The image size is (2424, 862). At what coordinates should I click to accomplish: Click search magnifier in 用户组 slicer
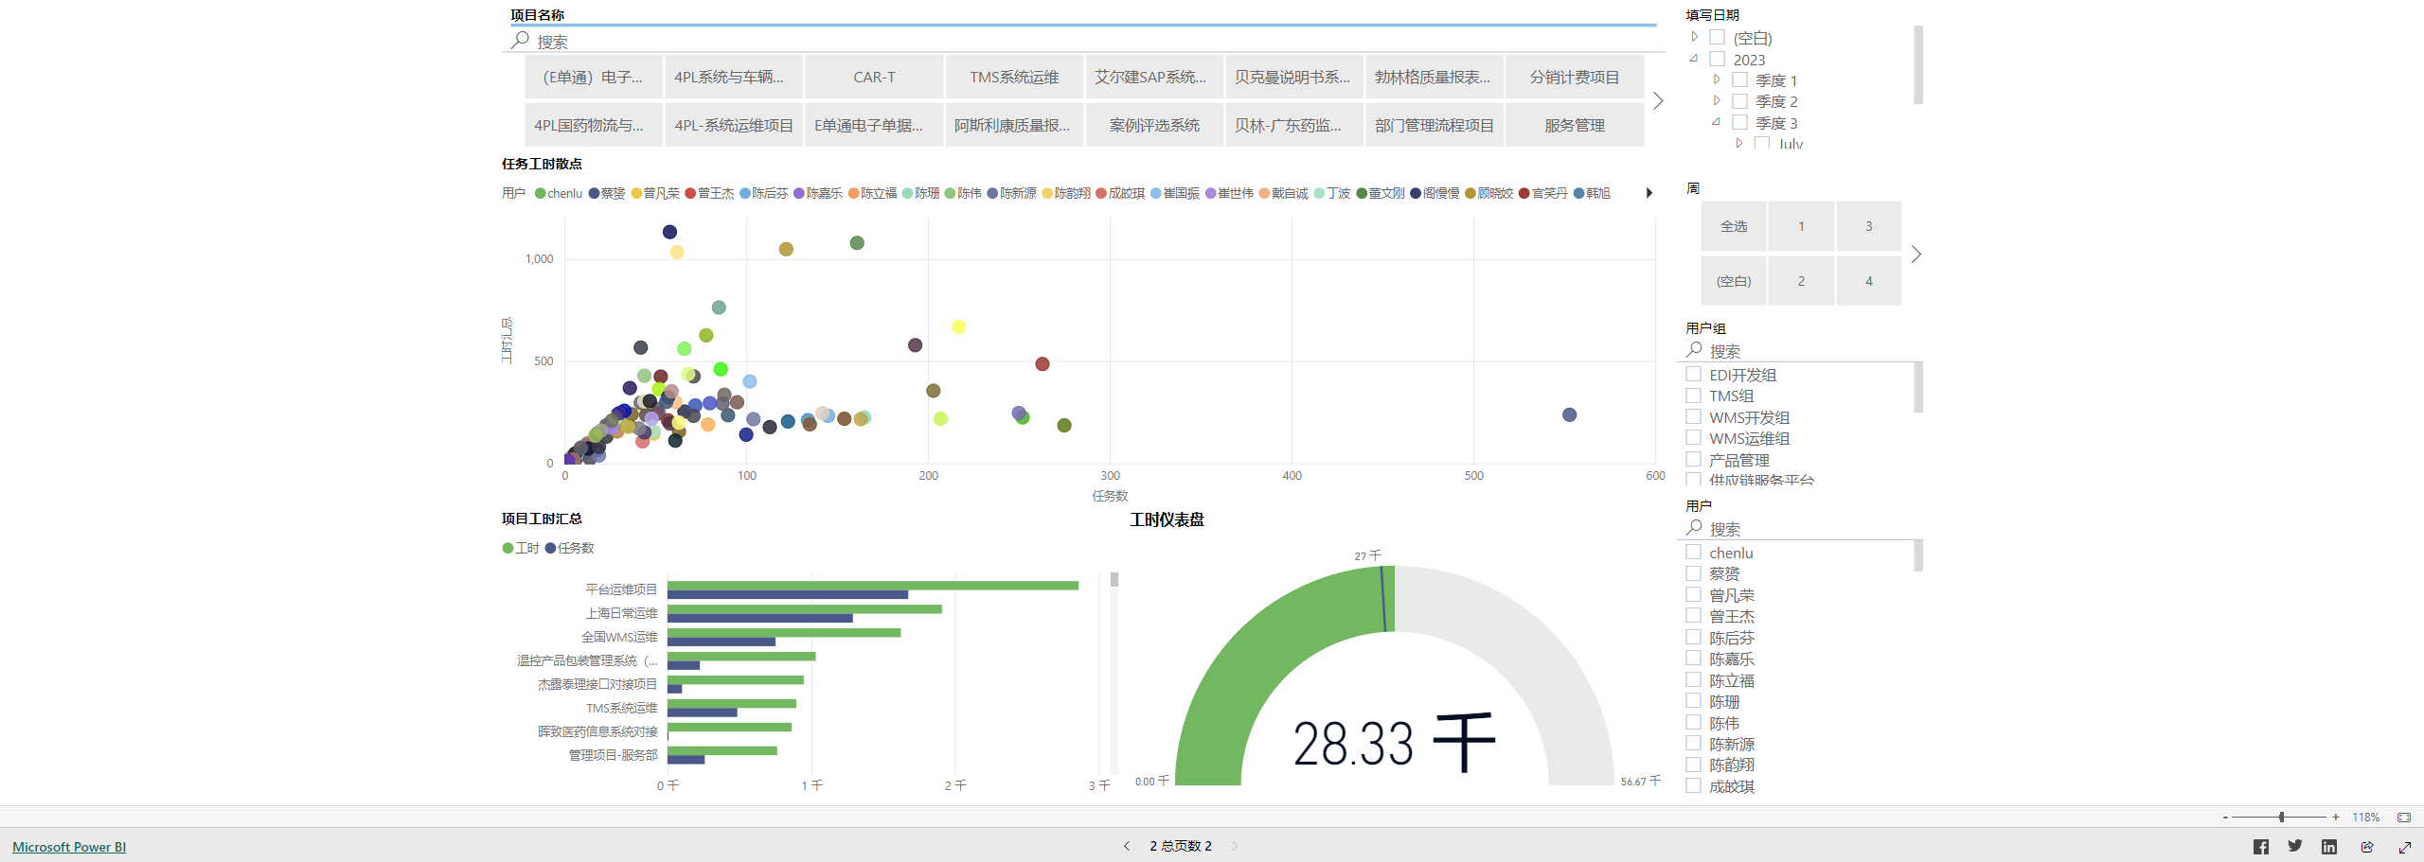[1695, 350]
